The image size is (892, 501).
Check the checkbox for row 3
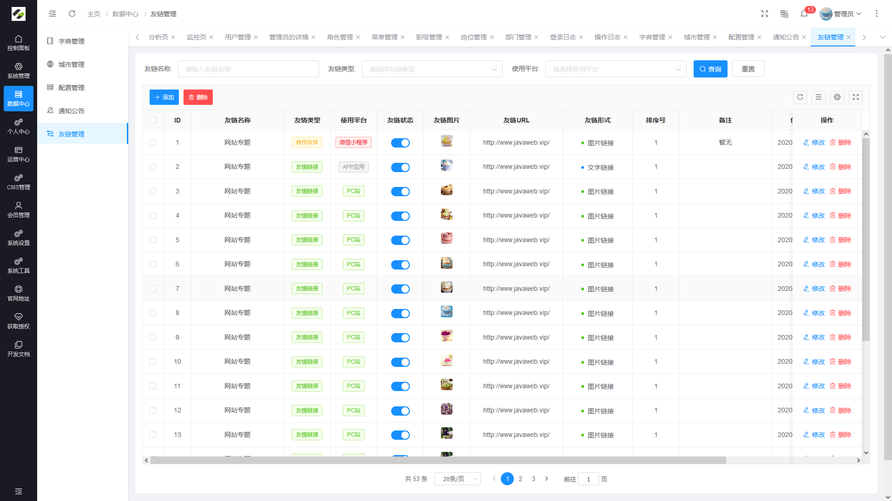tap(153, 191)
